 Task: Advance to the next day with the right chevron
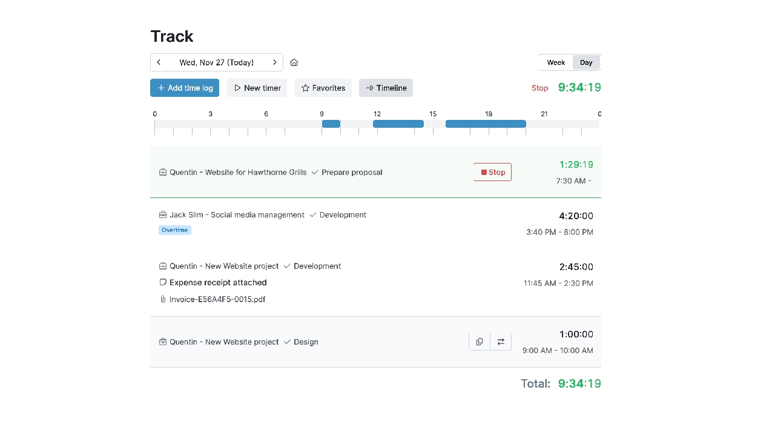click(x=274, y=62)
